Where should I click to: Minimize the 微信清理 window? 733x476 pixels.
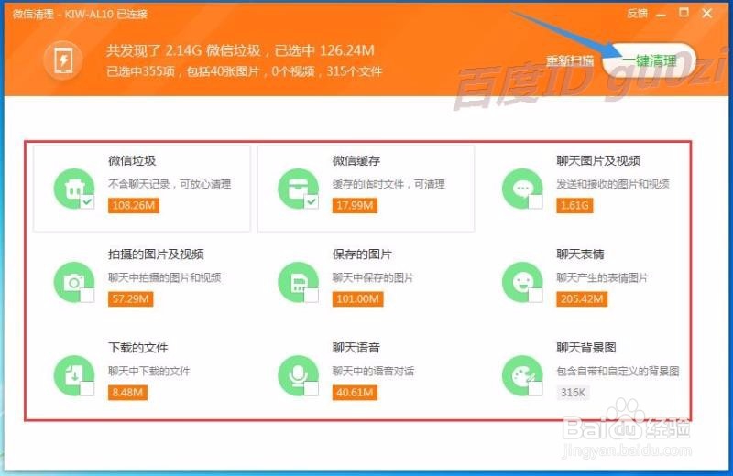click(661, 15)
